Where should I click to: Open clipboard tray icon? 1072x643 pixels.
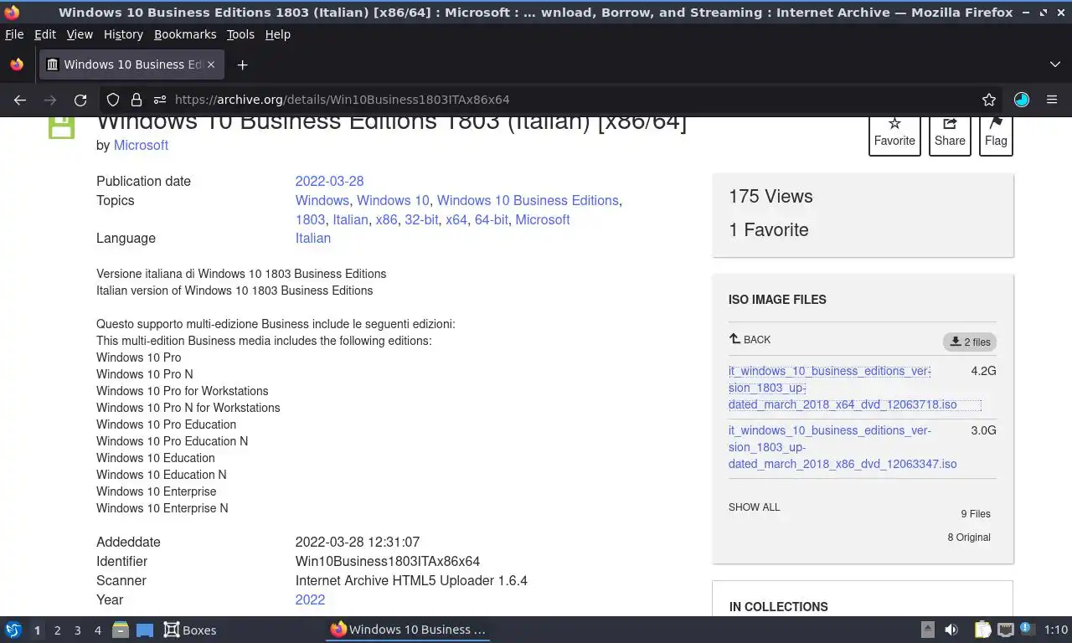click(x=982, y=630)
